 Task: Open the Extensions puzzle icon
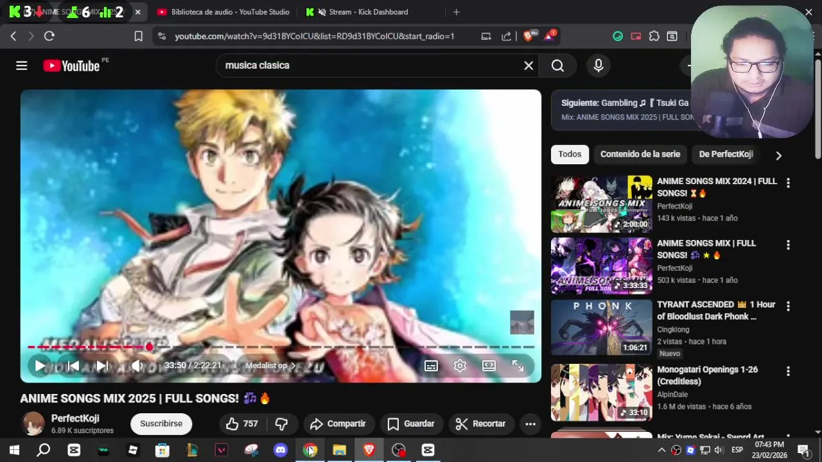pyautogui.click(x=654, y=37)
